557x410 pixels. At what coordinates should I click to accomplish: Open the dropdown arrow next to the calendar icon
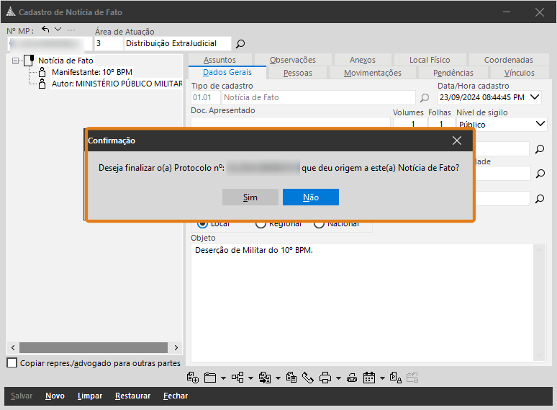(382, 378)
